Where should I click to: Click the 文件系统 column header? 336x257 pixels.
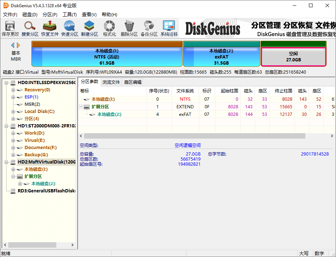coord(185,91)
